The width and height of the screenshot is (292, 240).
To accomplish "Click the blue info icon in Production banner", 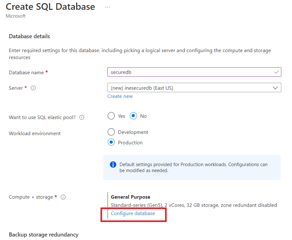I will click(113, 165).
